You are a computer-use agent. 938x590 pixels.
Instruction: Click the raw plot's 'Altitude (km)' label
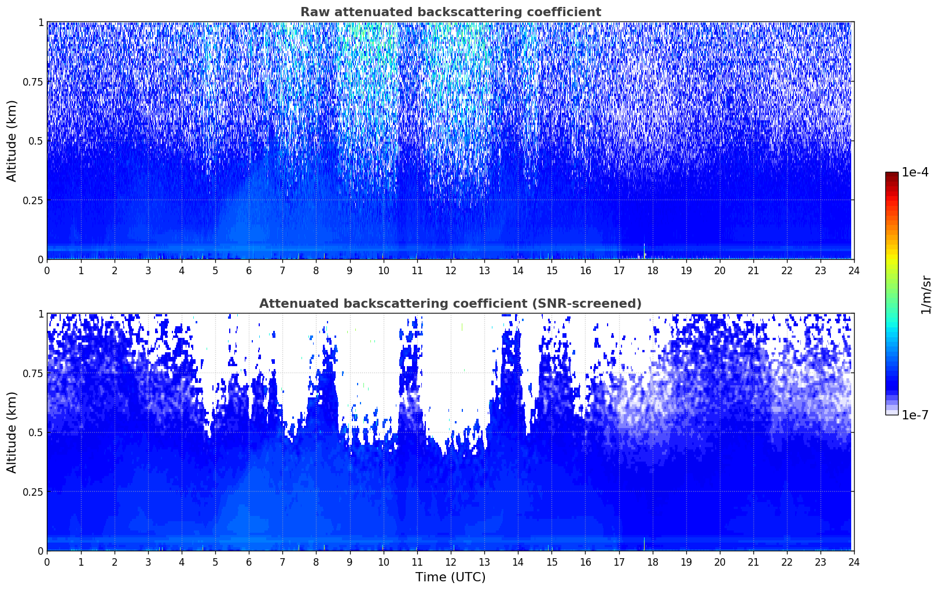(x=12, y=141)
